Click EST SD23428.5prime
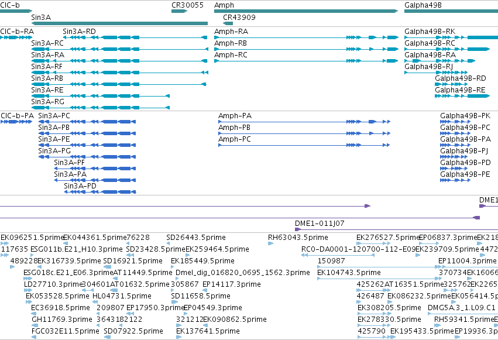Image resolution: width=498 pixels, height=340 pixels. [x=129, y=255]
